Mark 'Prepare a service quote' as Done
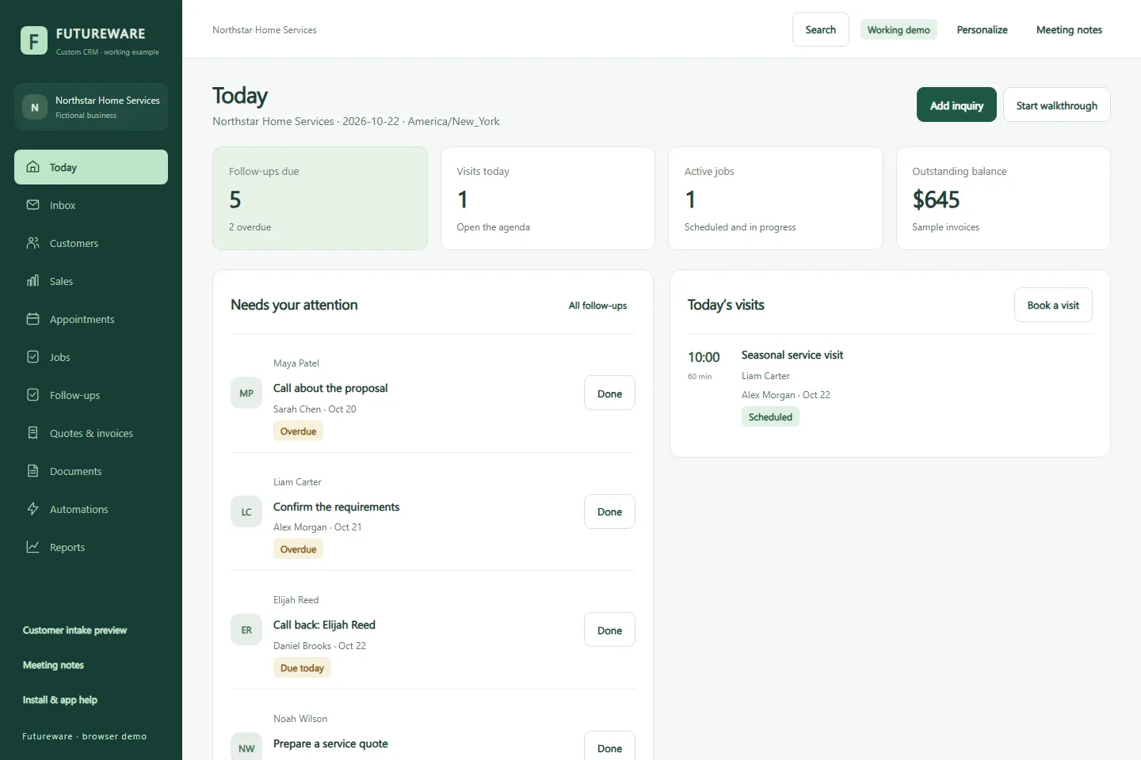 (x=609, y=747)
